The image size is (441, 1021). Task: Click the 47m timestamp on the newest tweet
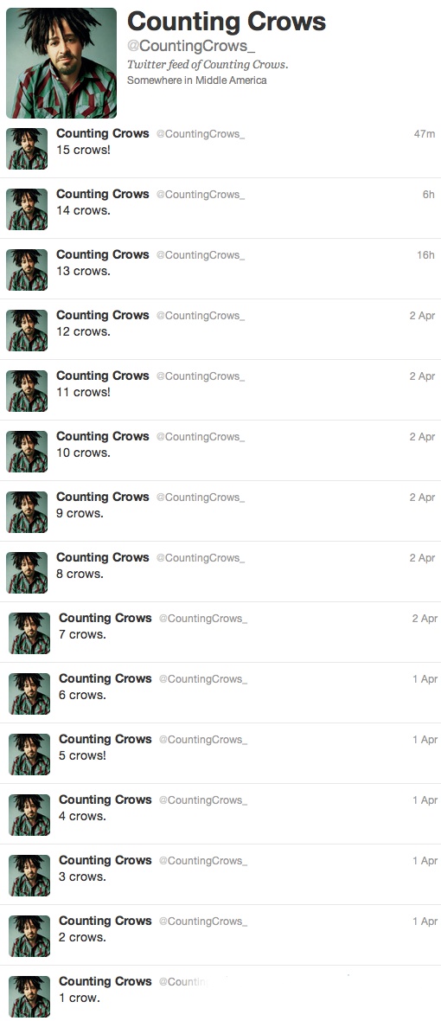point(424,134)
